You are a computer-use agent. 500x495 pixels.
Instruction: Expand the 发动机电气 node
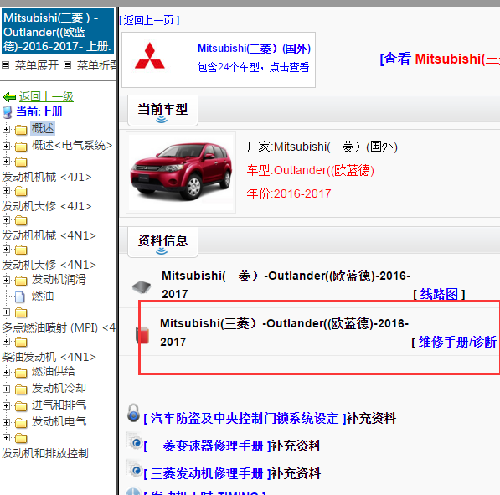(x=6, y=422)
